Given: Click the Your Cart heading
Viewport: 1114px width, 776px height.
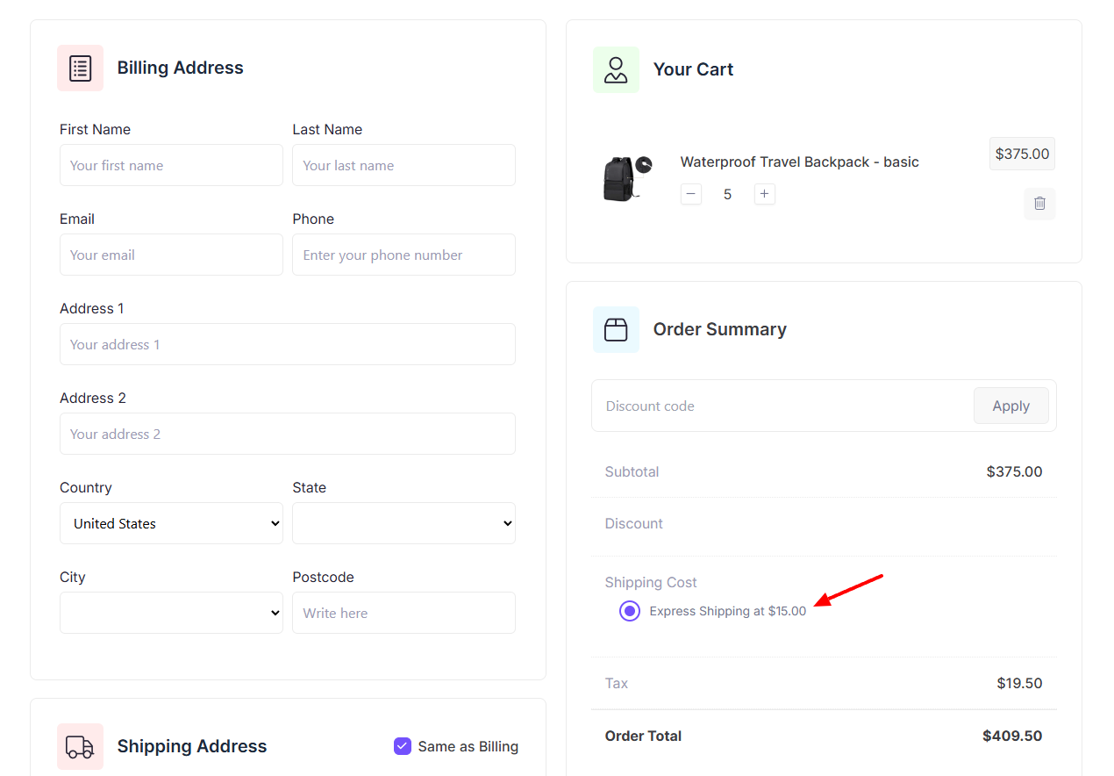Looking at the screenshot, I should coord(693,69).
